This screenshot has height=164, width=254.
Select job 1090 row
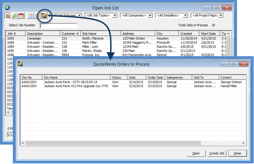pyautogui.click(x=116, y=51)
